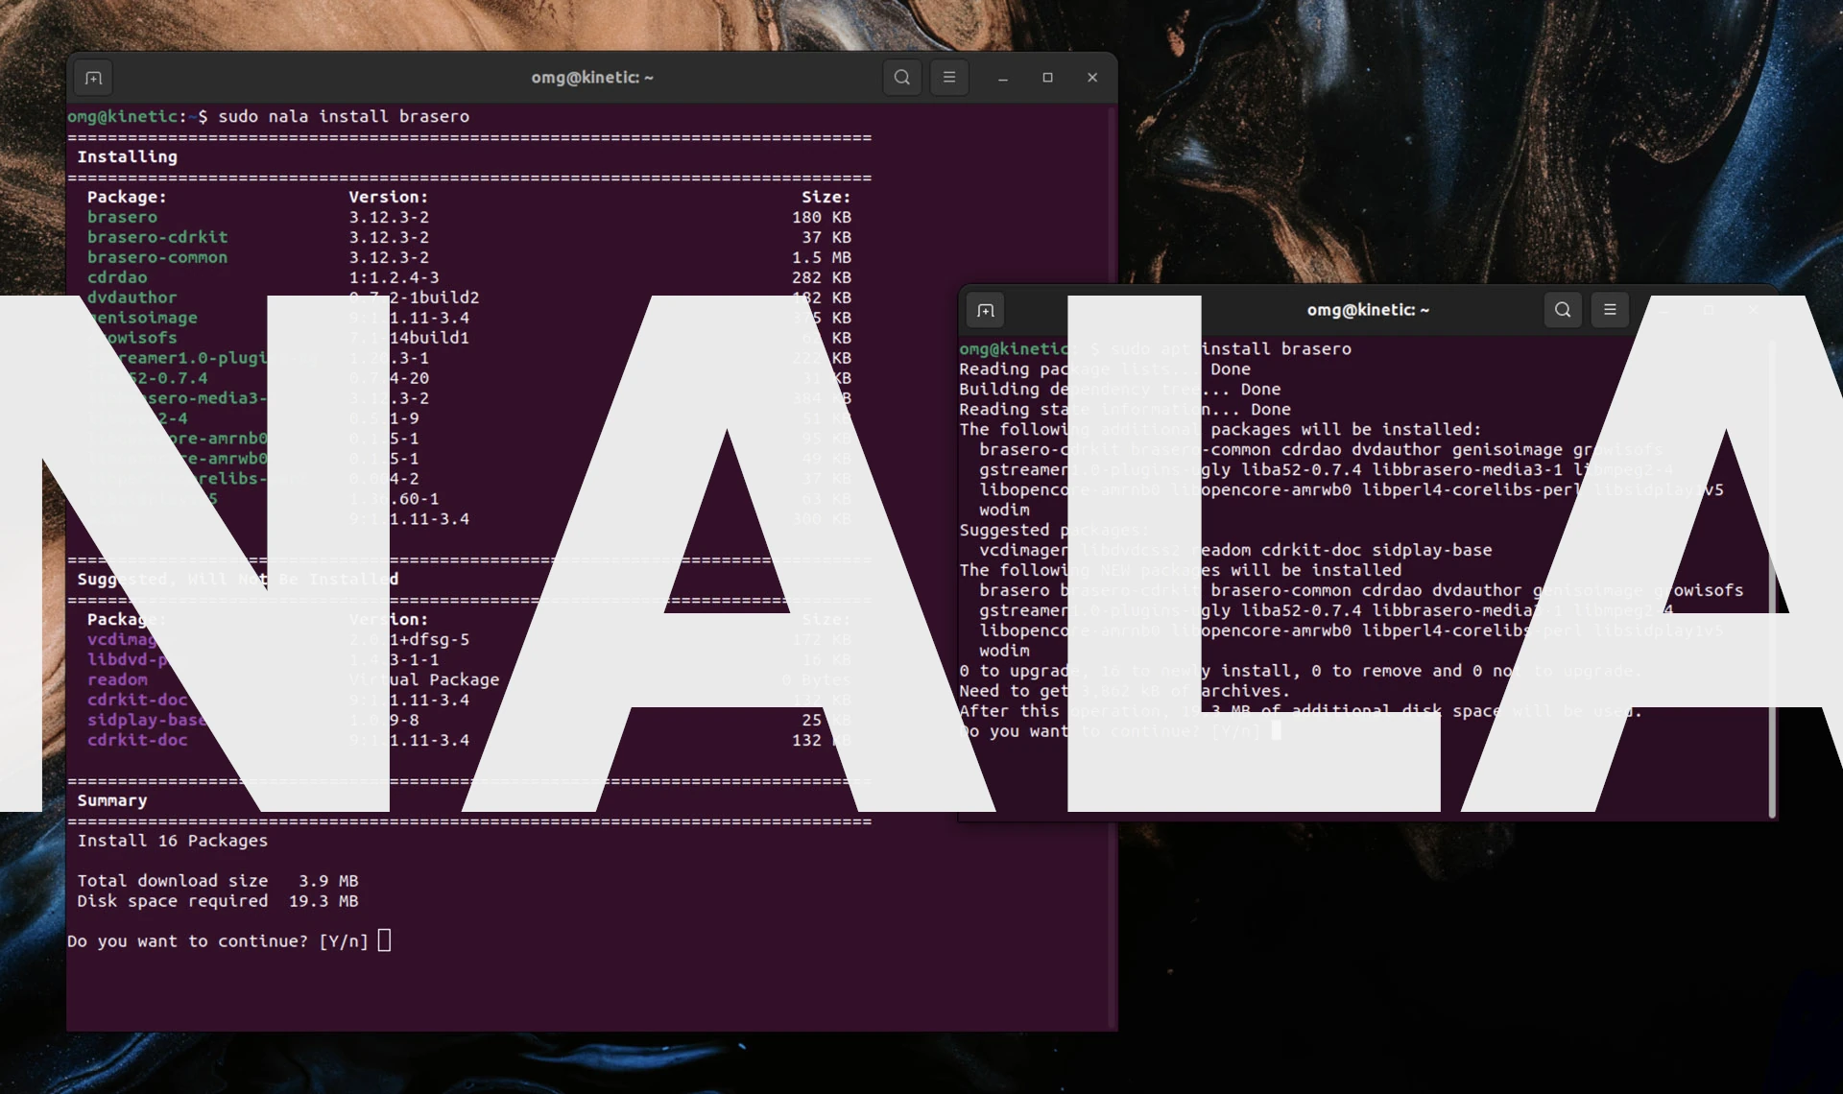
Task: Click 'dvdauthor' row in nala Installing table
Action: click(468, 297)
